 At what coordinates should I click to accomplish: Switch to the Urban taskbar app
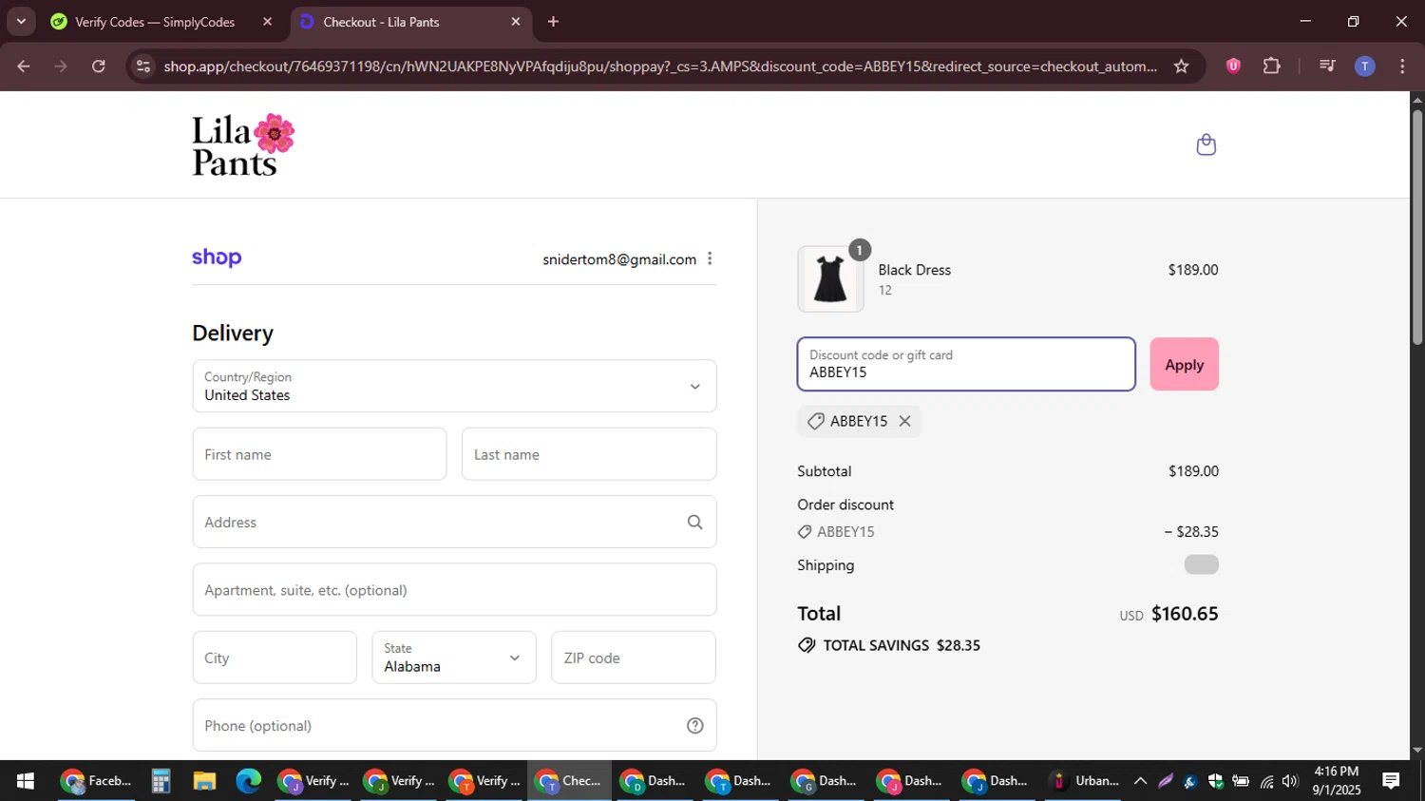coord(1084,781)
